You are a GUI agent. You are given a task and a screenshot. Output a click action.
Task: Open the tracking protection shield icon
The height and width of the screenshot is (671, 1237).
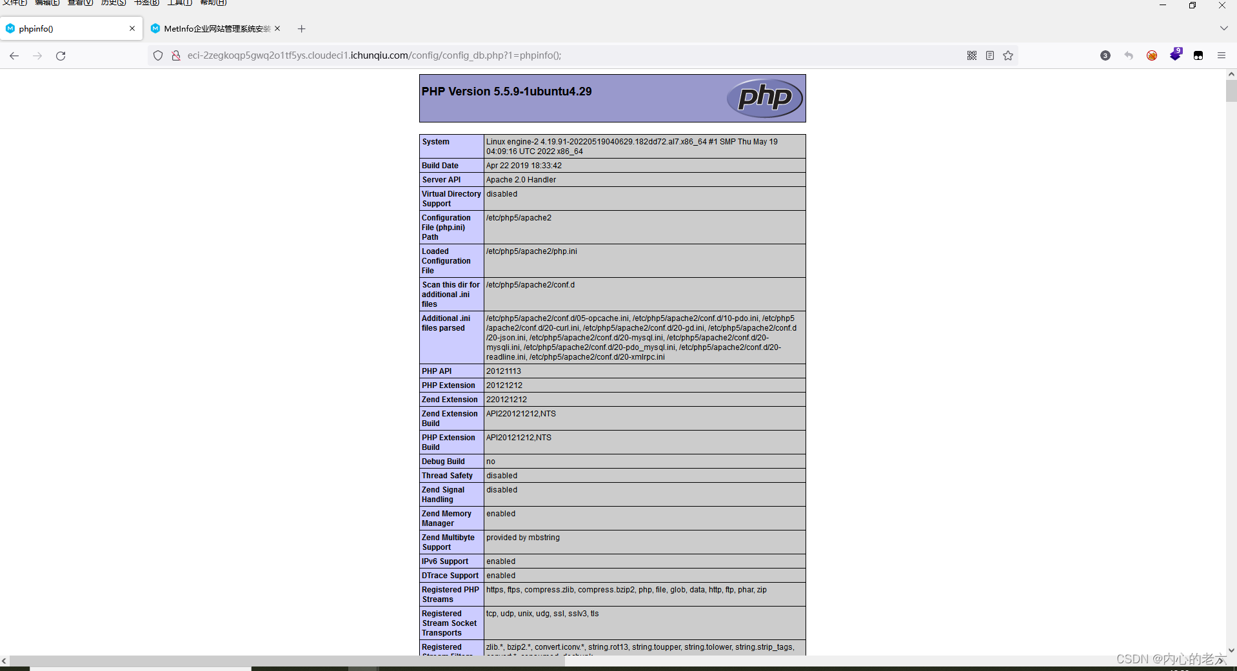click(x=158, y=56)
